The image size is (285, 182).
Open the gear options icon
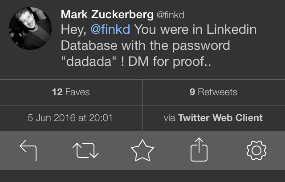tap(256, 150)
